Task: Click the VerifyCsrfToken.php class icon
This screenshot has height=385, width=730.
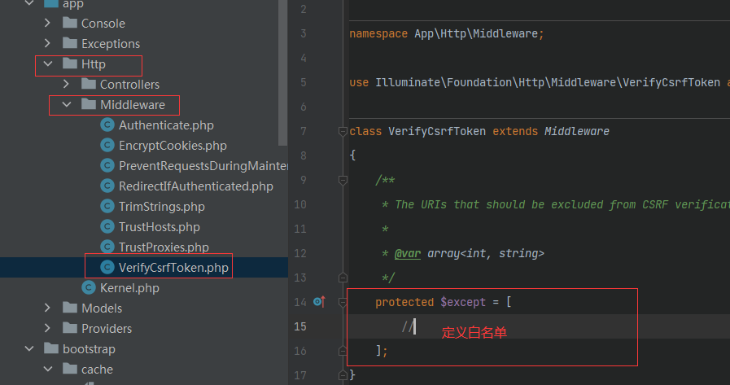Action: click(x=107, y=267)
